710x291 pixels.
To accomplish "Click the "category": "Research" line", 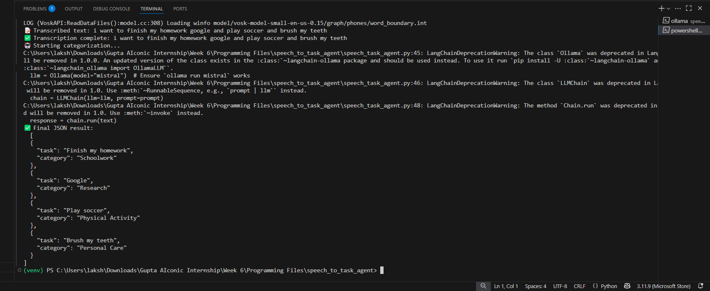I will tap(73, 188).
